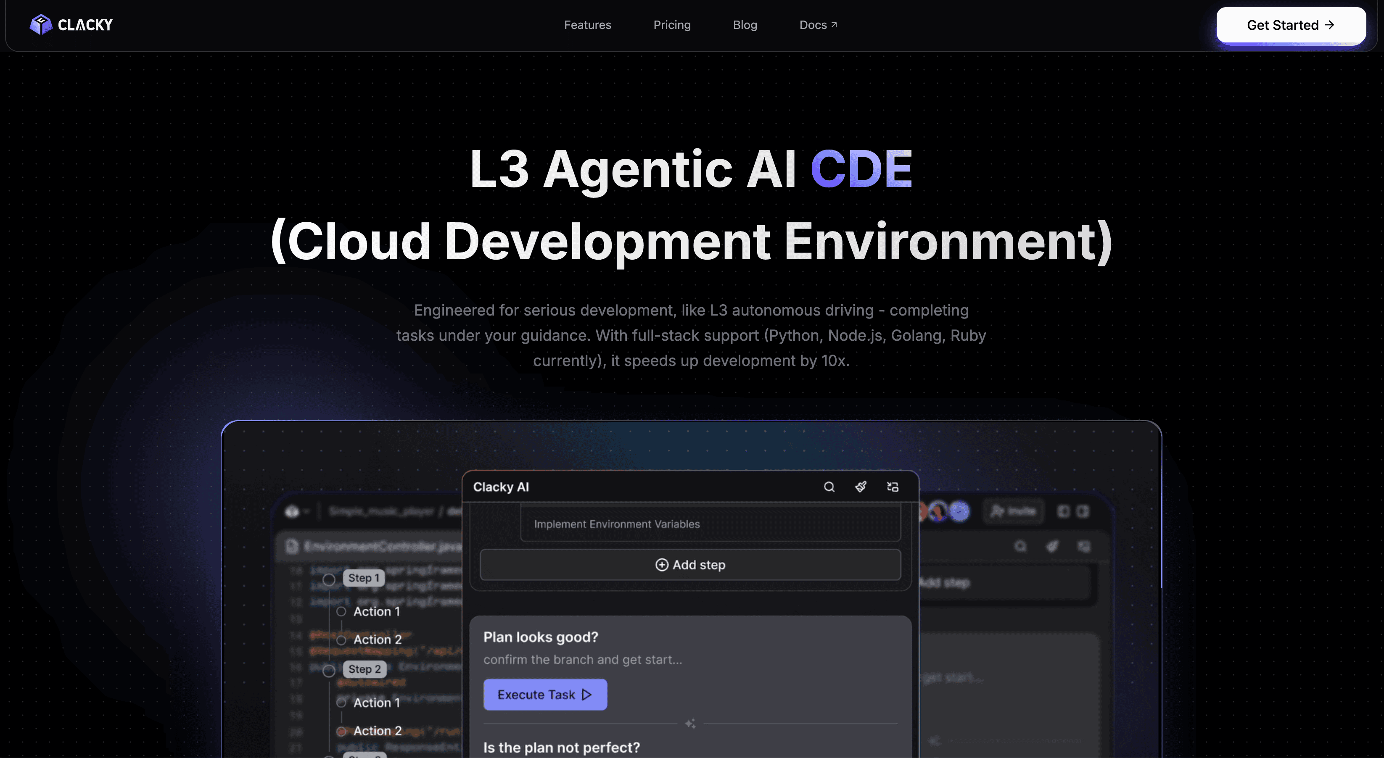The height and width of the screenshot is (758, 1384).
Task: Select Action 2 circle under Step 1
Action: pos(341,640)
